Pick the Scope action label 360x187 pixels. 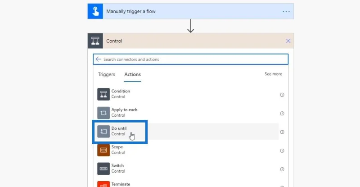pyautogui.click(x=117, y=147)
